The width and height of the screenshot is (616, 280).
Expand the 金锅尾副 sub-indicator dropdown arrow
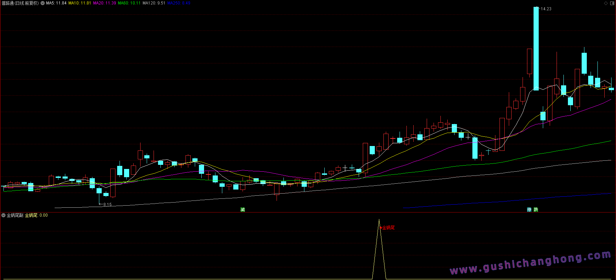click(3, 215)
